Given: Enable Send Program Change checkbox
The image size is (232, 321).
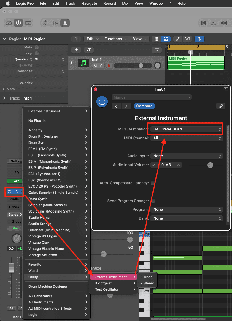Looking at the screenshot, I should [153, 201].
